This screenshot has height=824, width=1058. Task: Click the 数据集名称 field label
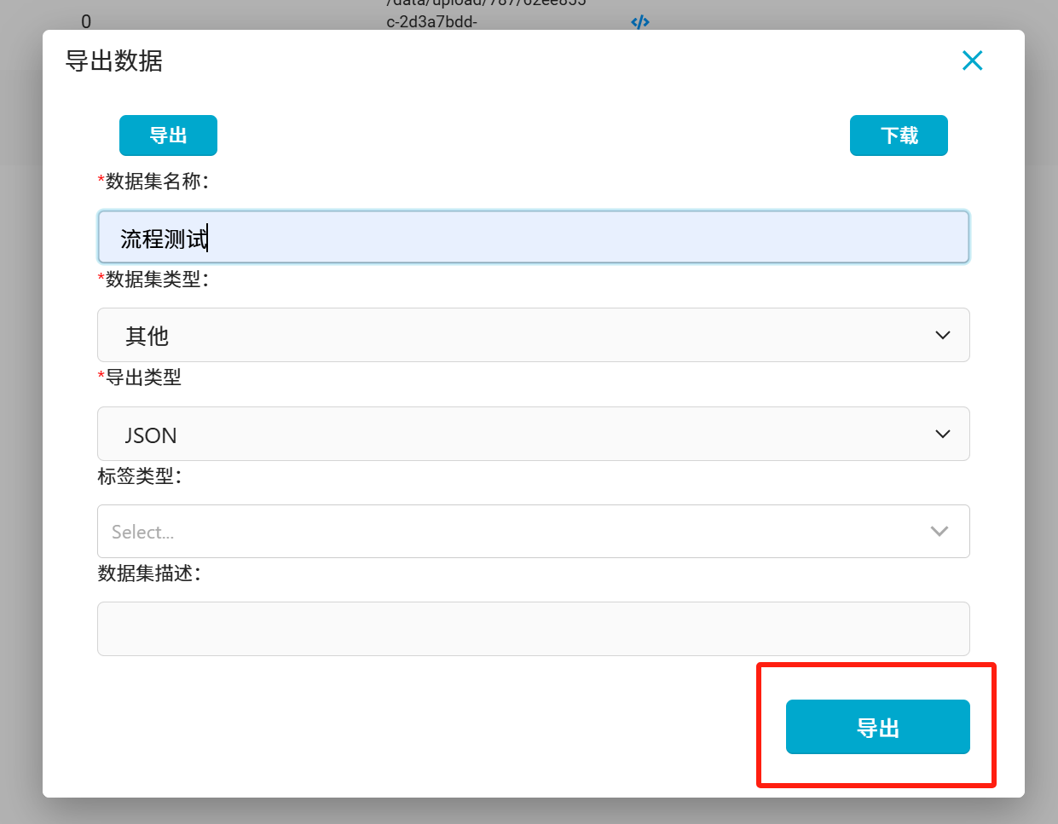(x=155, y=182)
